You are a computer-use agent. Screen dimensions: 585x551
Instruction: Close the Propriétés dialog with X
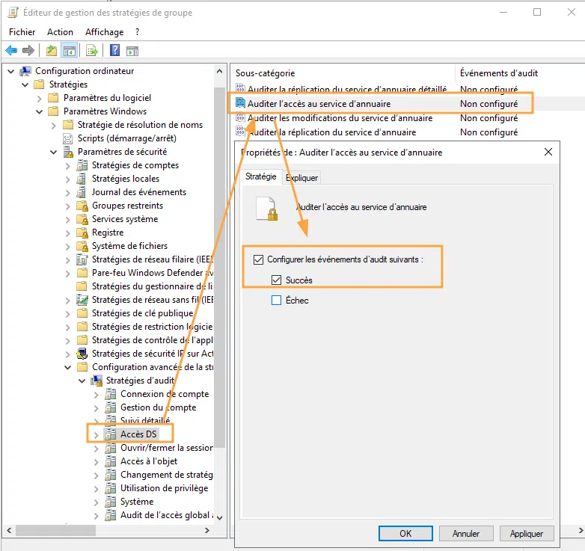click(548, 152)
